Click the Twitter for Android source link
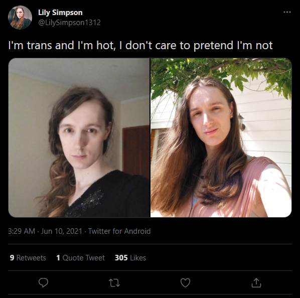The image size is (300, 298). [119, 231]
